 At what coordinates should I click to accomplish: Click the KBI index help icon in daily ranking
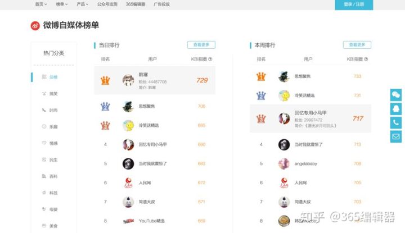coord(210,59)
